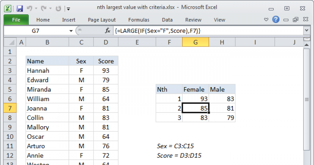The height and width of the screenshot is (165, 314).
Task: Save the workbook with the floppy disk icon
Action: 20,9
